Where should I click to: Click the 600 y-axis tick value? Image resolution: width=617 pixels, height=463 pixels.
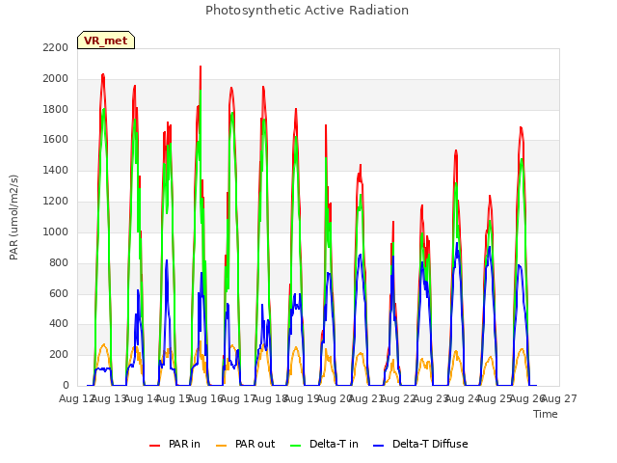coord(59,293)
